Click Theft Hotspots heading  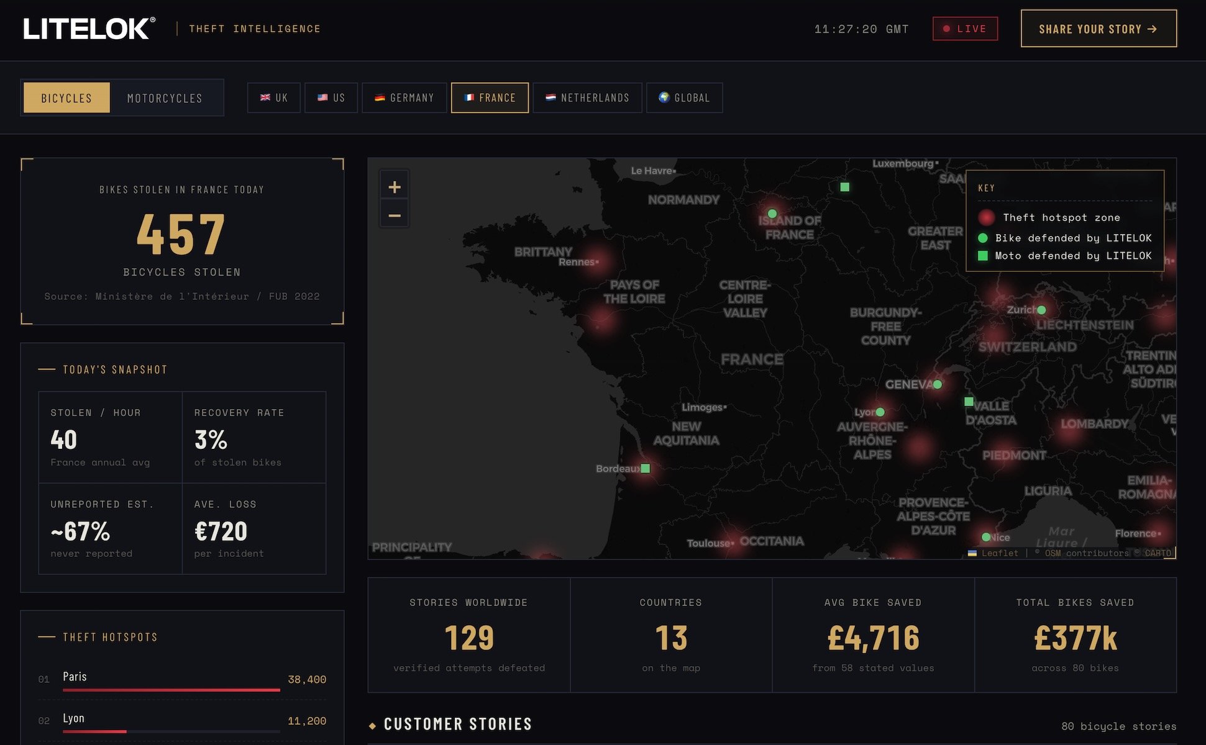pos(110,637)
